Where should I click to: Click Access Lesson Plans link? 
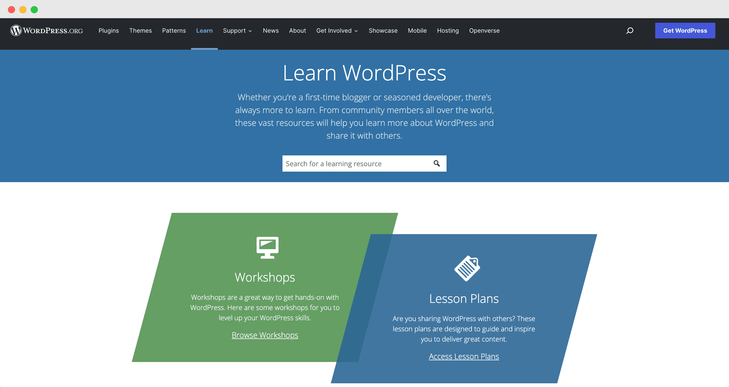[x=463, y=356]
